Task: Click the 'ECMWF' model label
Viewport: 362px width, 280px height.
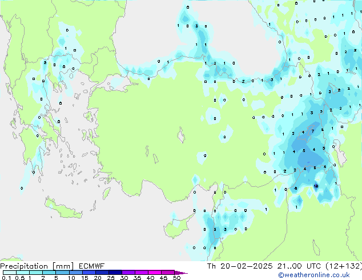Action: coord(92,266)
